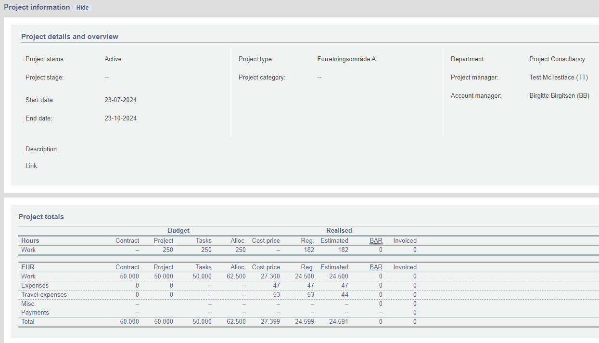Select project manager Test McTestface (TT)
This screenshot has width=599, height=343.
(559, 77)
